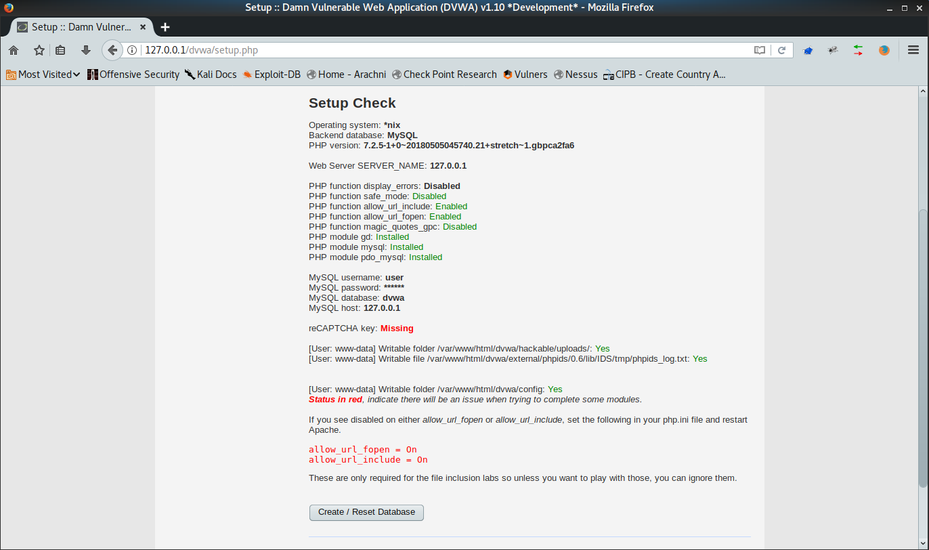Click 'Installed' status for PHP module gd
Viewport: 929px width, 550px height.
click(393, 237)
